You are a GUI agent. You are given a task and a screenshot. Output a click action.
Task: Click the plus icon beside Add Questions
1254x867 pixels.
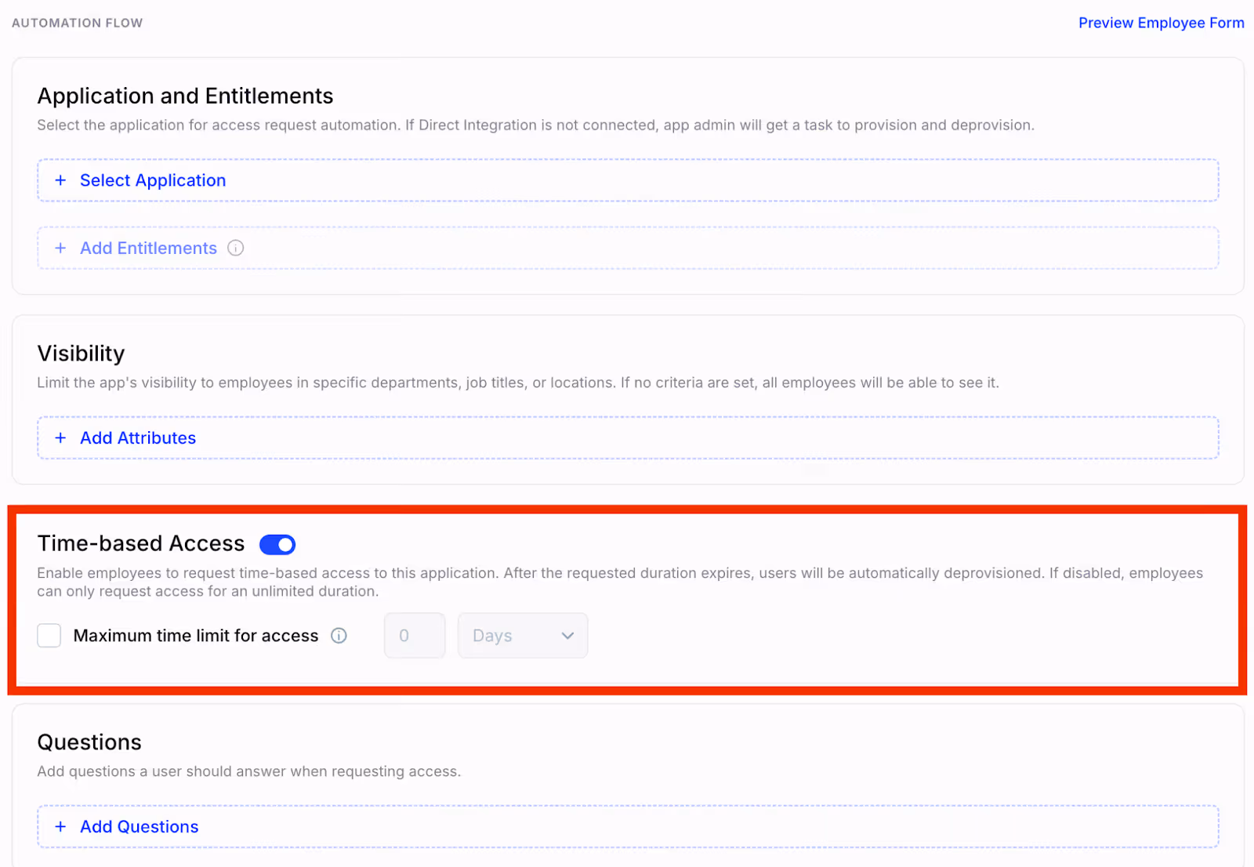point(60,826)
